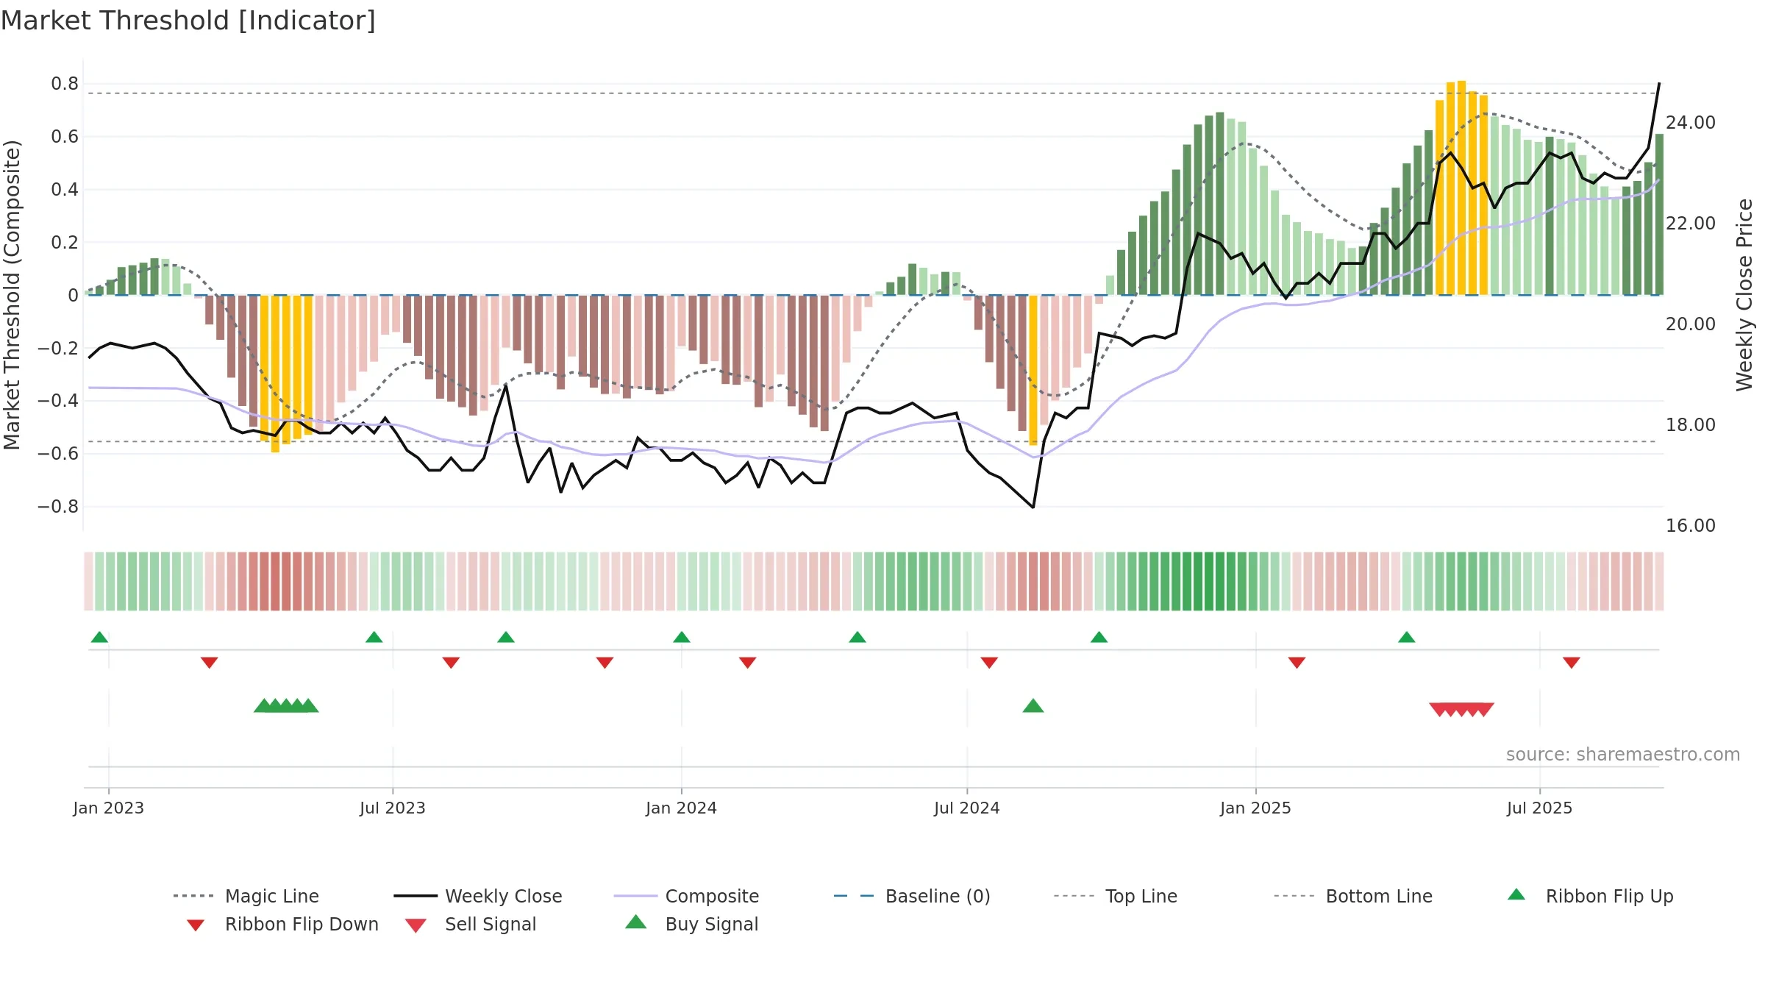The height and width of the screenshot is (993, 1765).
Task: Toggle the Top Line legend entry
Action: pyautogui.click(x=1115, y=896)
